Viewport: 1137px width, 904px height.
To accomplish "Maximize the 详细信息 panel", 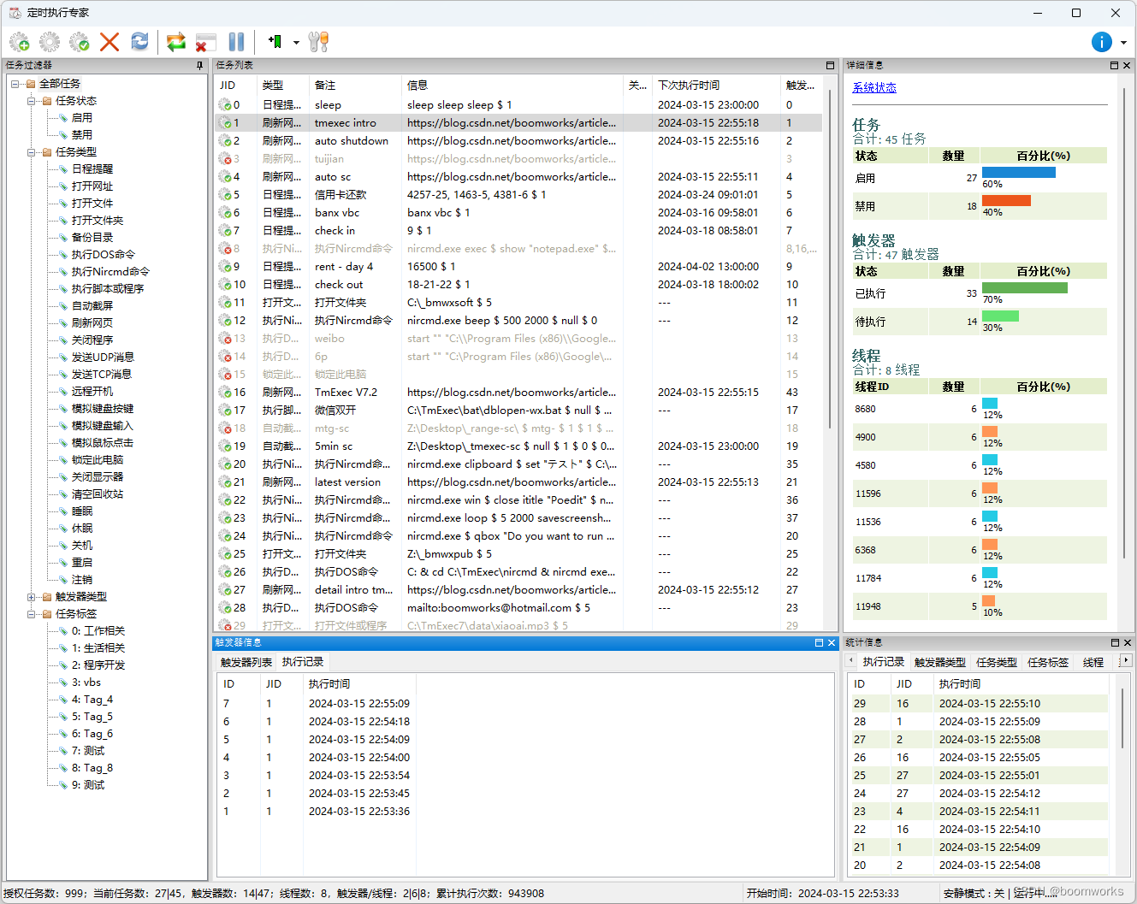I will [1114, 65].
